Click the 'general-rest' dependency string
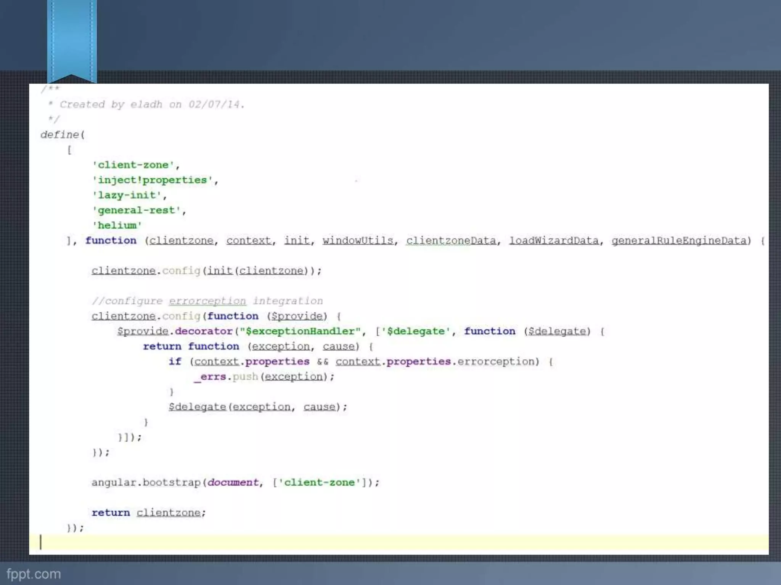781x585 pixels. pyautogui.click(x=137, y=210)
